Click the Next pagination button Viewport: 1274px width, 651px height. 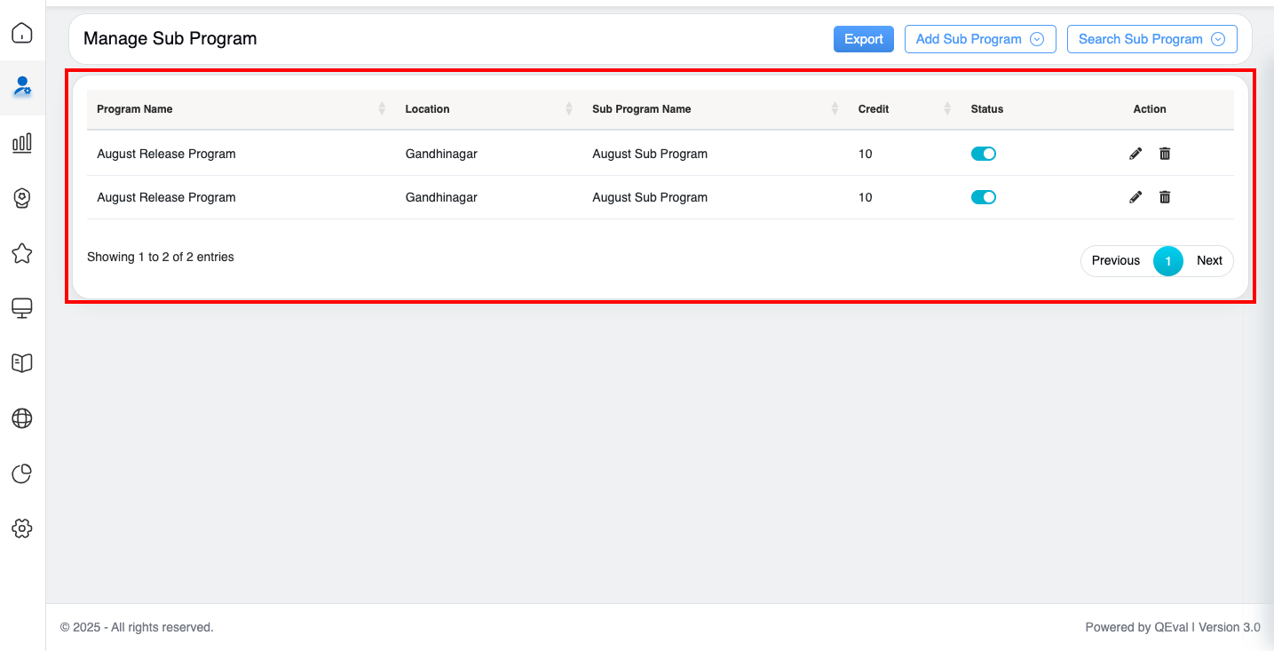click(x=1209, y=260)
